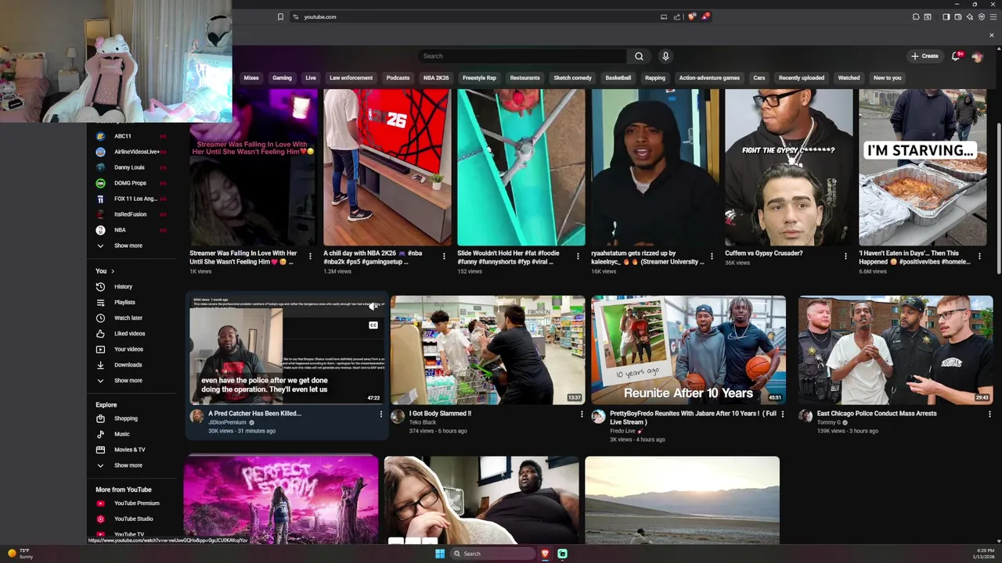Select the Podcasts filter chip
The height and width of the screenshot is (563, 1002).
point(398,77)
